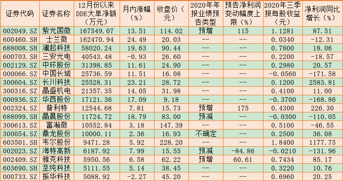Screen dimensions: 343x181
Task: Select stock code 000066.SZ
Action: (x=20, y=74)
